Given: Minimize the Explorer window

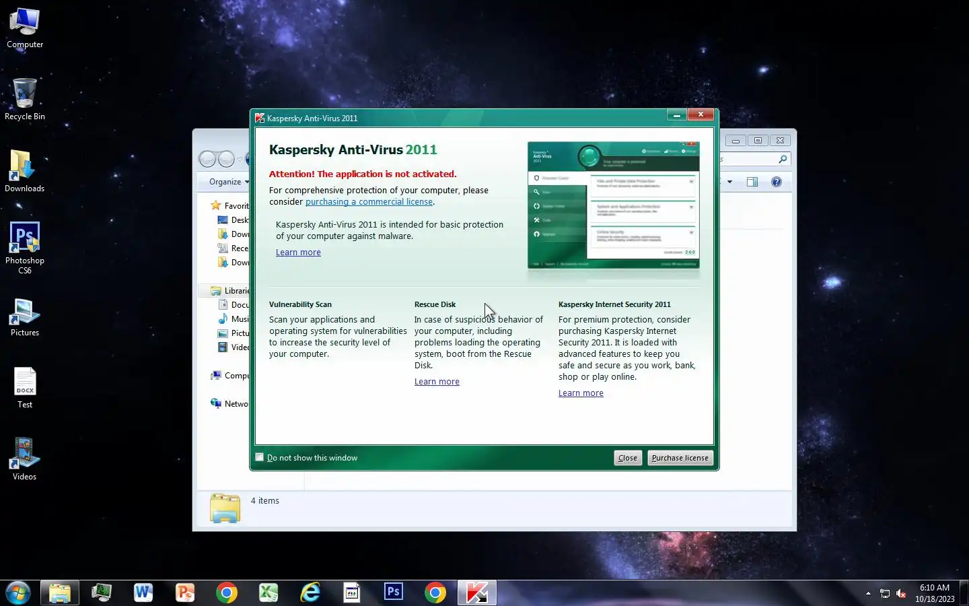Looking at the screenshot, I should 735,140.
